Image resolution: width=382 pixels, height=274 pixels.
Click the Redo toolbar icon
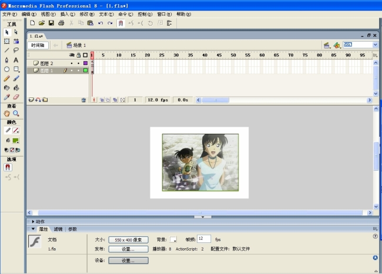(110, 23)
